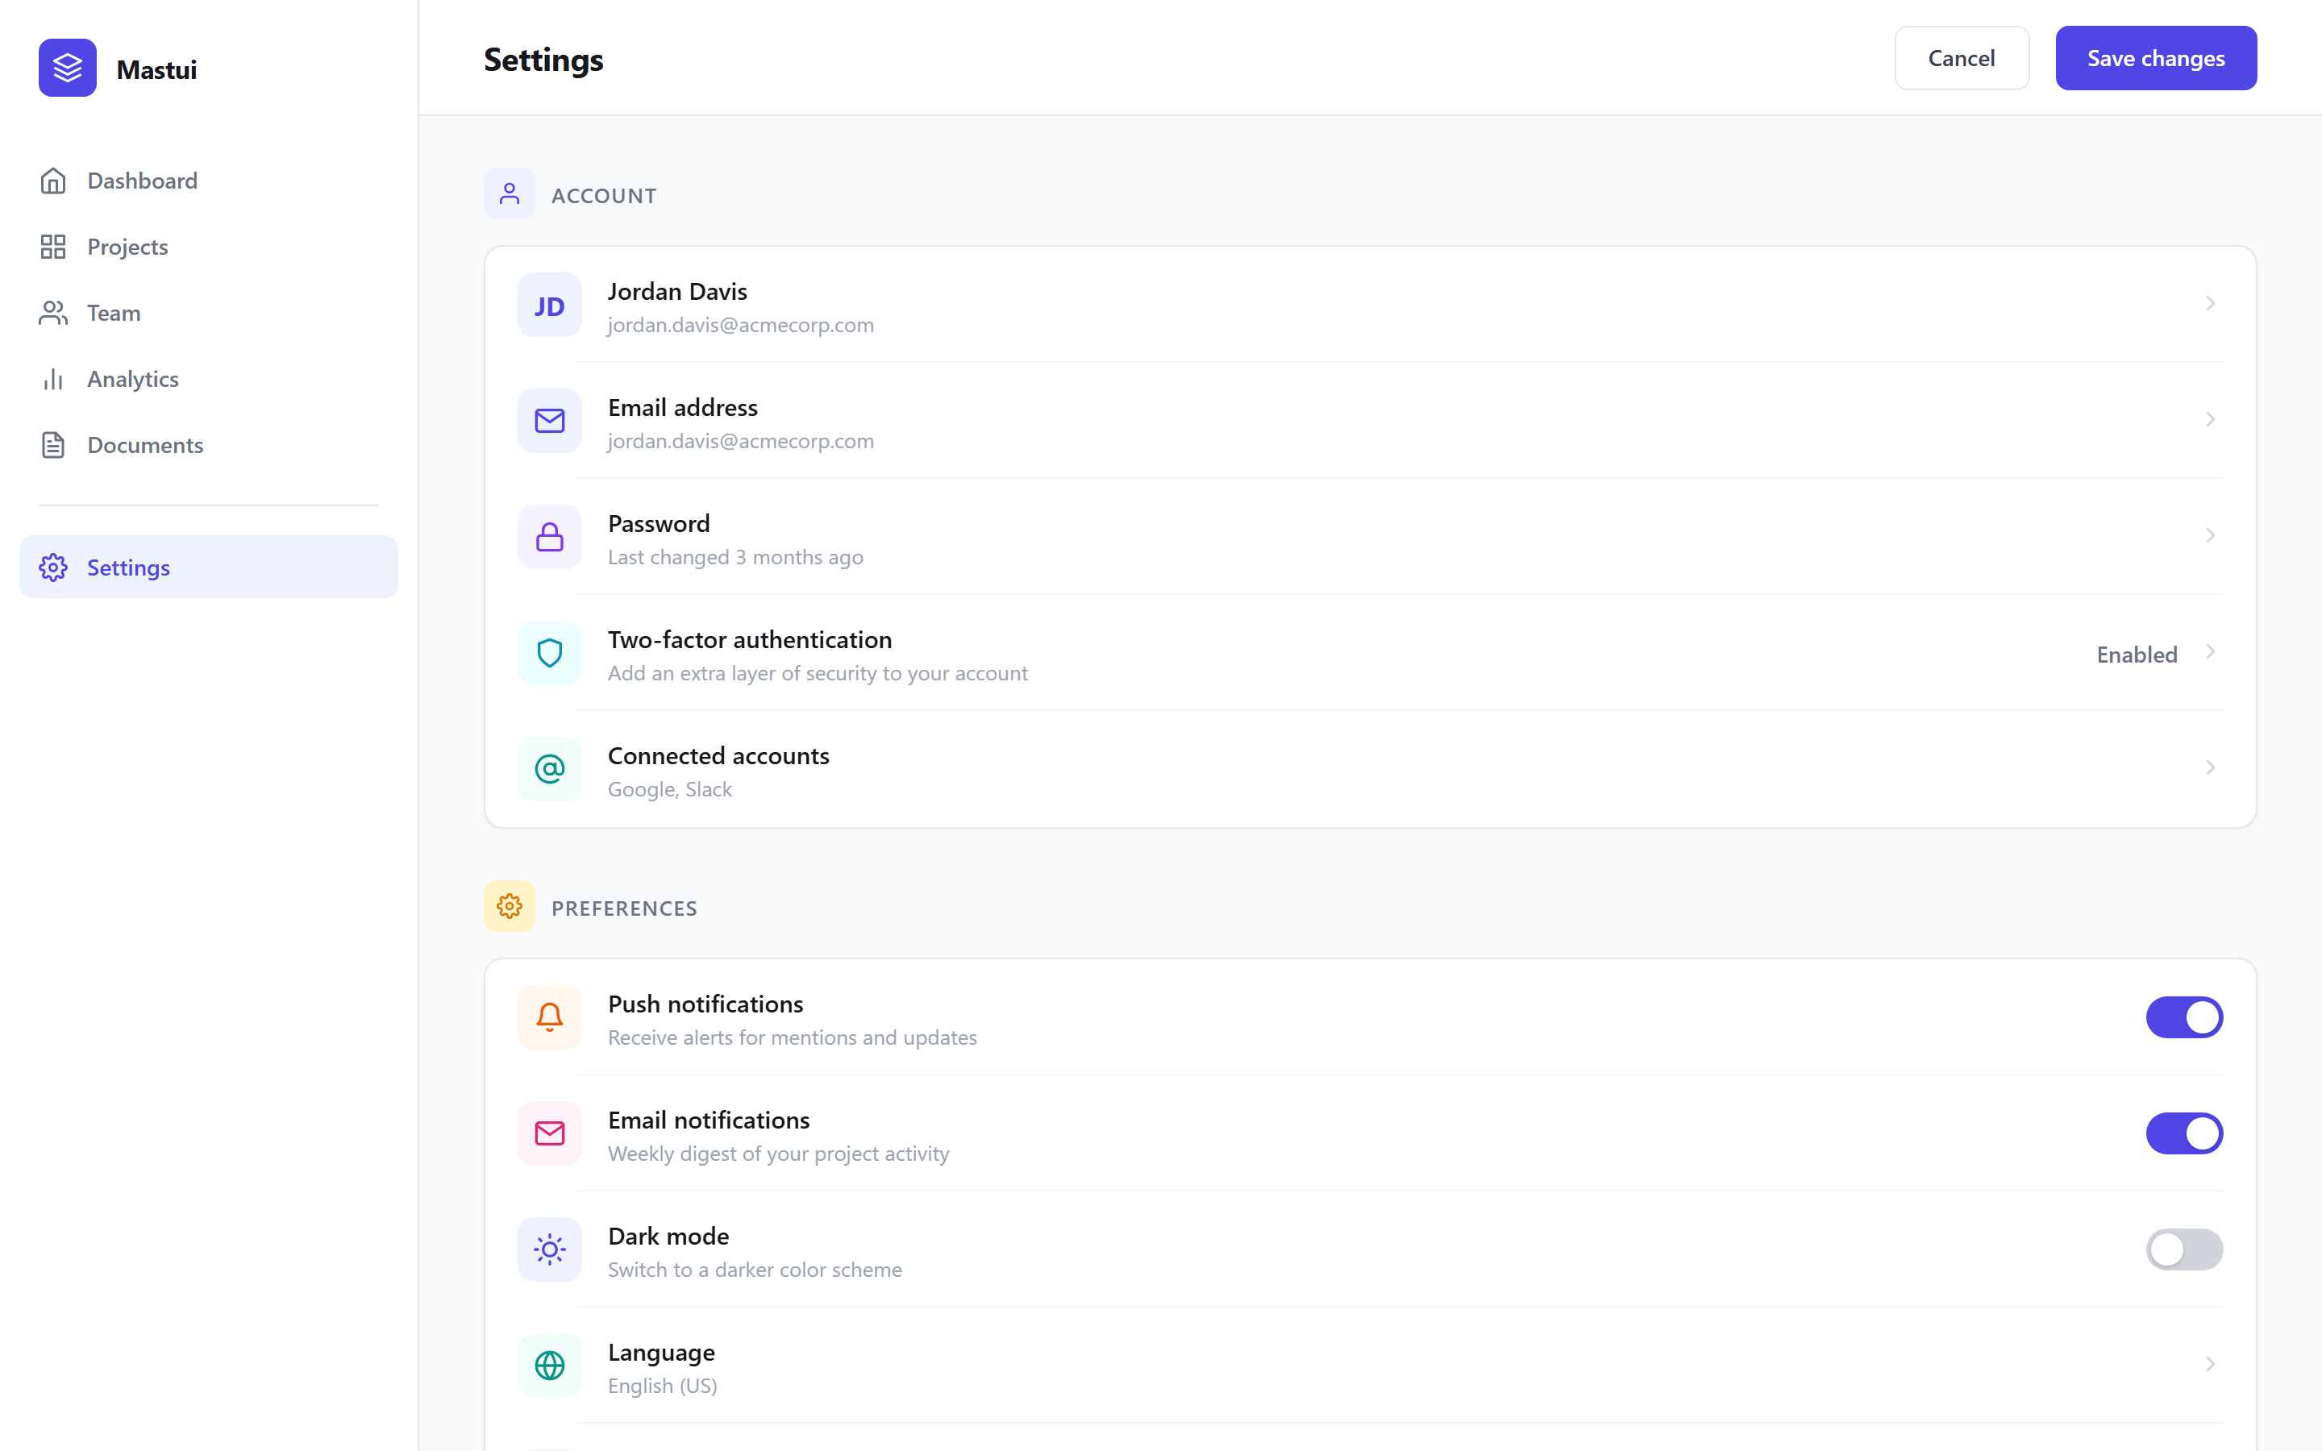Viewport: 2322px width, 1451px height.
Task: Click the Mastui layers logo icon
Action: point(67,69)
